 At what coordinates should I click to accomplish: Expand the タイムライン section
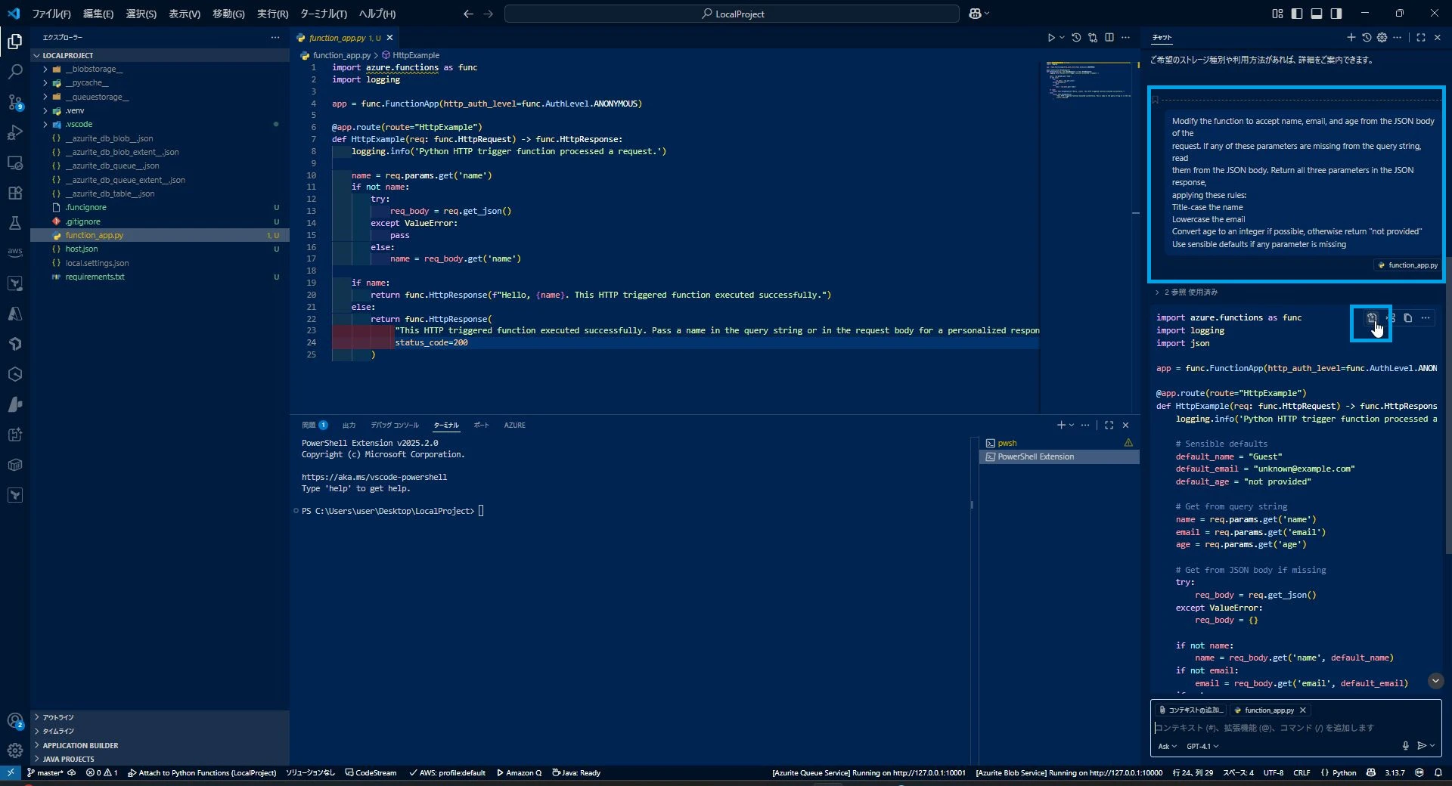tap(160, 731)
